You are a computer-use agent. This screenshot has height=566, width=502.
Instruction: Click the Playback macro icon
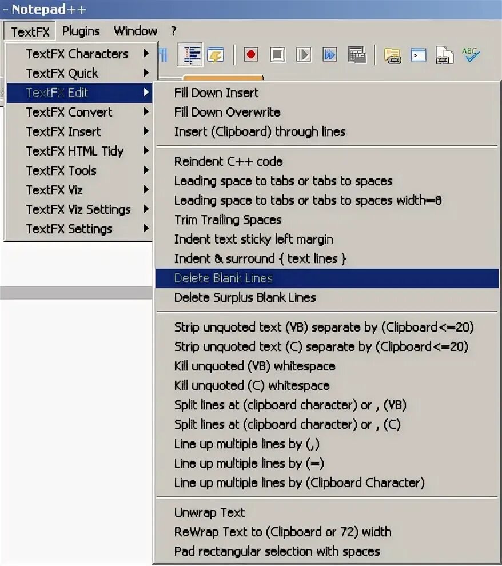[x=304, y=55]
